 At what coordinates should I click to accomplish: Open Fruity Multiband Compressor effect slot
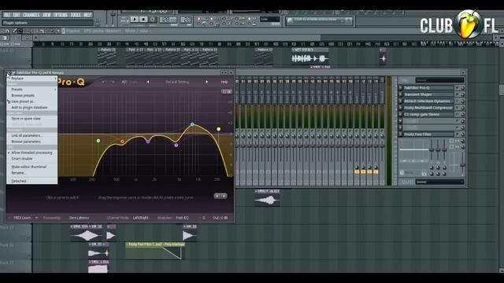click(428, 108)
